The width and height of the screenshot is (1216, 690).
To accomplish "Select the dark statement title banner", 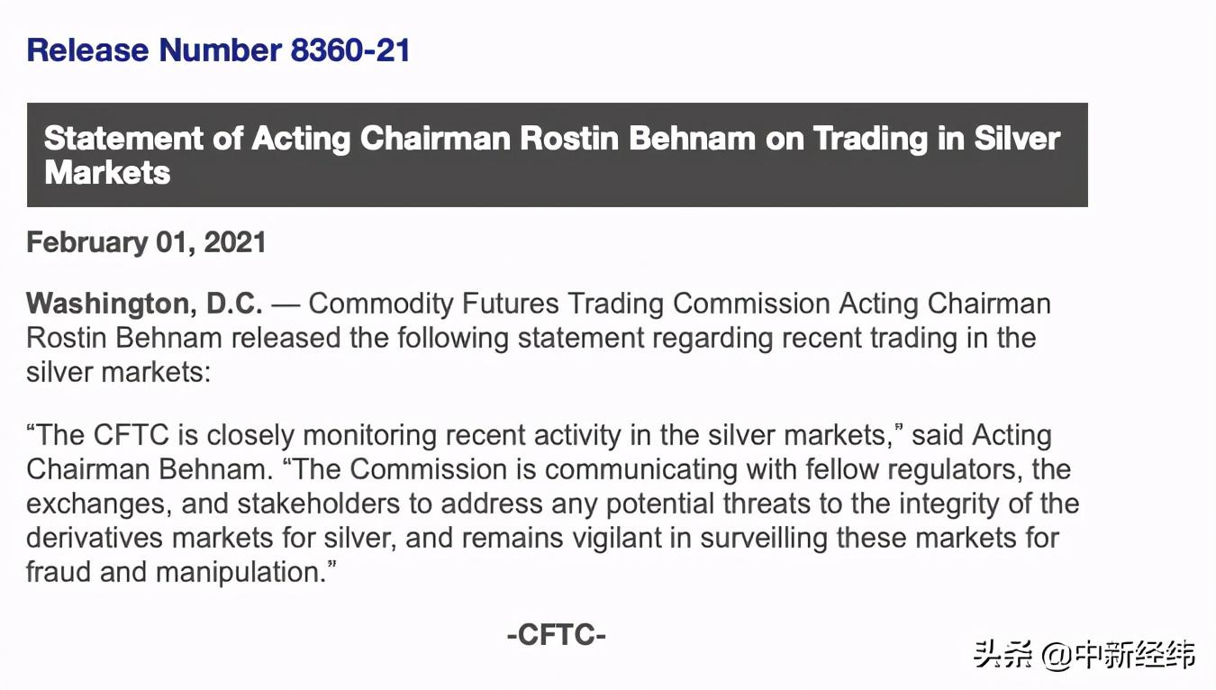I will coord(558,155).
